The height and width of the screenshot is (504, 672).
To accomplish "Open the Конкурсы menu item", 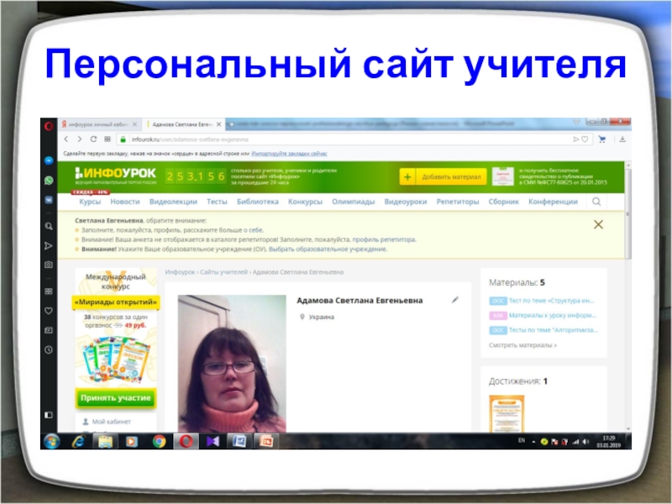I will tap(305, 202).
